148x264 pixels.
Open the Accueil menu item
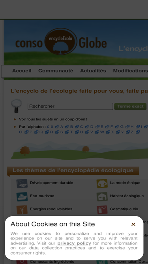point(22,71)
